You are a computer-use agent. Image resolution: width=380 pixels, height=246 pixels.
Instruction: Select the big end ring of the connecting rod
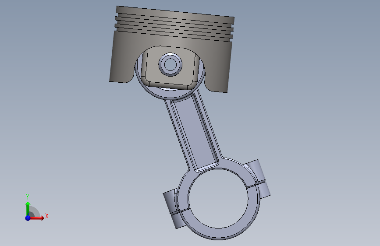(x=219, y=199)
